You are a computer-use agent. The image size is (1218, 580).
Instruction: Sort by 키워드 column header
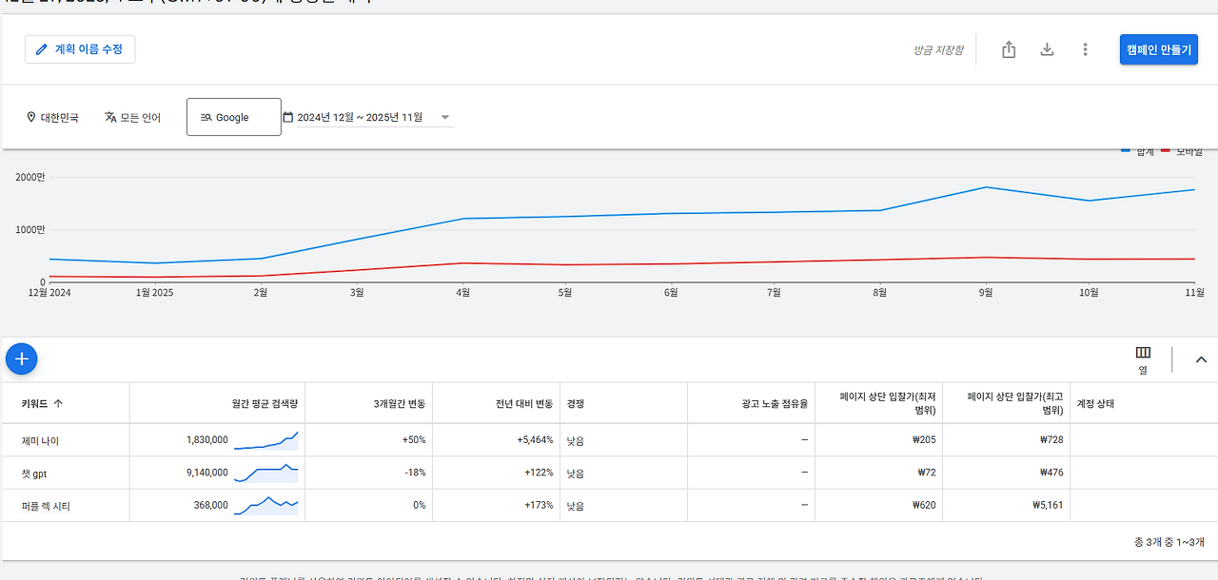(x=36, y=403)
